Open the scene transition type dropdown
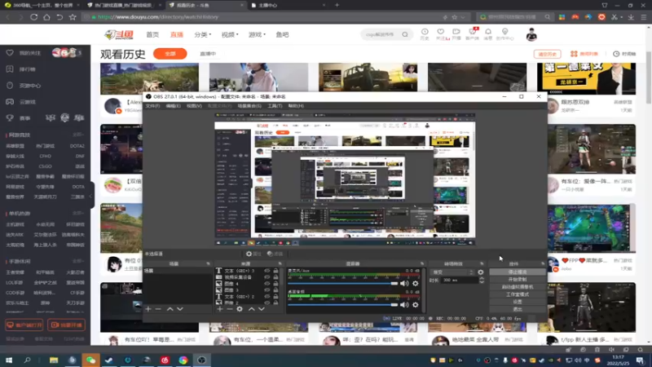 click(x=452, y=272)
